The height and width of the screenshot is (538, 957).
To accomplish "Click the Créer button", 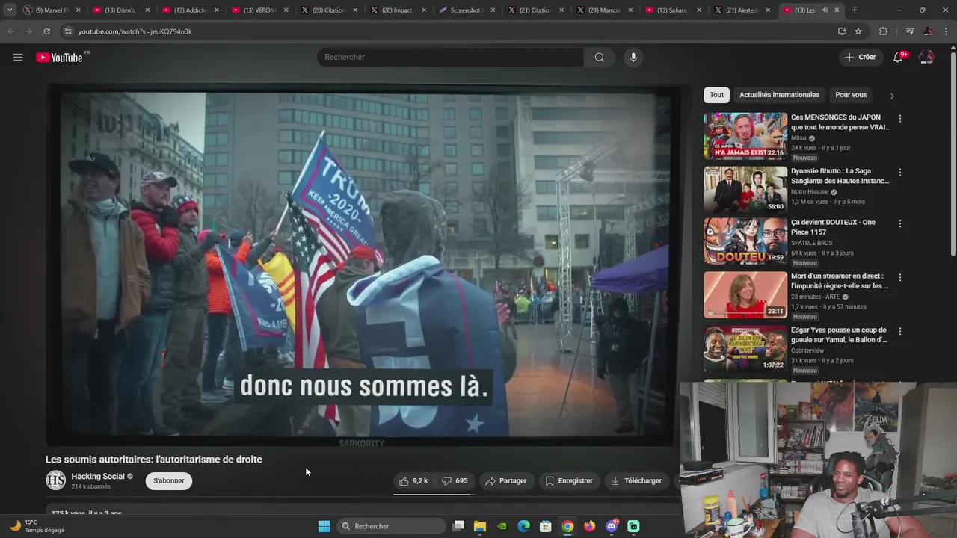I will click(860, 57).
